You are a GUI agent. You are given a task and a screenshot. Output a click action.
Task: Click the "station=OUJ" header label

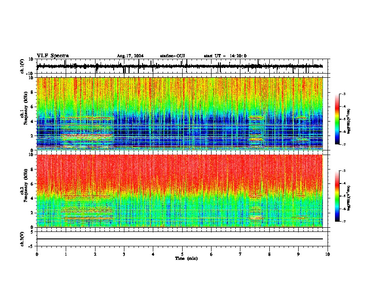click(172, 56)
